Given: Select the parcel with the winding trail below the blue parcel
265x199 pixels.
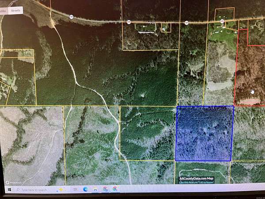Looking at the screenshot, I should pyautogui.click(x=202, y=172).
